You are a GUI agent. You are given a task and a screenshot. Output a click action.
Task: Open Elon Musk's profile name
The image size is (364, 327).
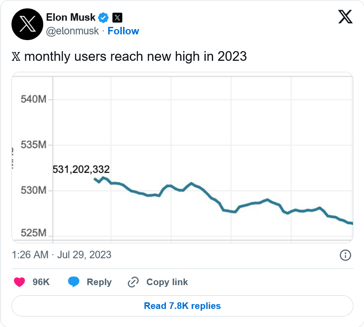[x=71, y=18]
